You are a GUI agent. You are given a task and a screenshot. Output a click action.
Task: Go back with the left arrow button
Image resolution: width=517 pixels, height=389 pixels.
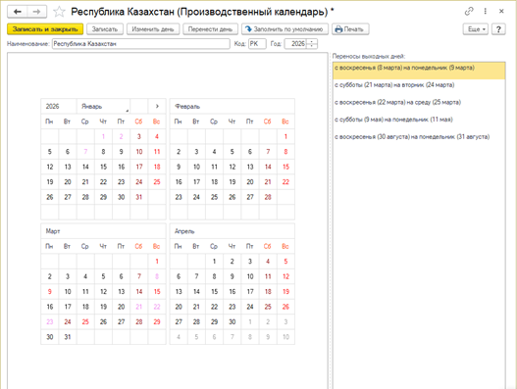pos(18,12)
